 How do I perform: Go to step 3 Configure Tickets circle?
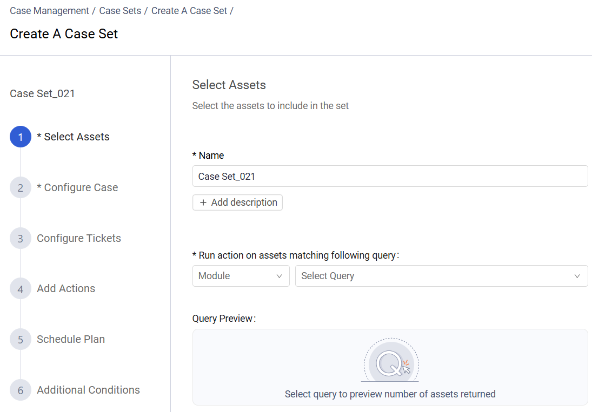[20, 238]
